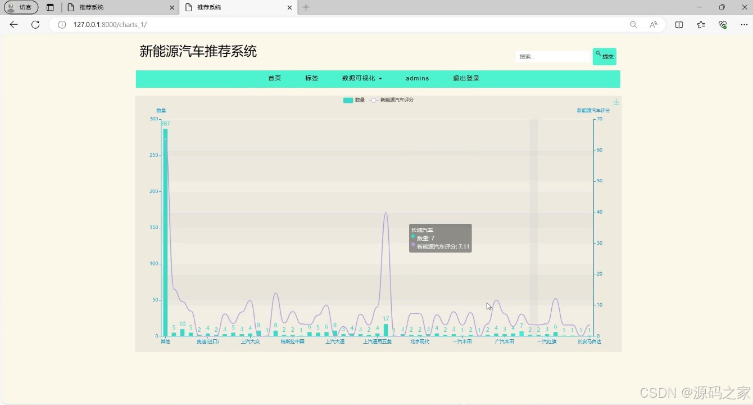Toggle the 新能源汽车评分 legend series
Screen dimensions: 753x405
[392, 100]
